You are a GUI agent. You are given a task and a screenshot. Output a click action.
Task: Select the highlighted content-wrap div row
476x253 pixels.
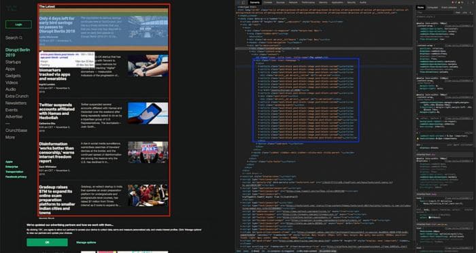coord(324,48)
